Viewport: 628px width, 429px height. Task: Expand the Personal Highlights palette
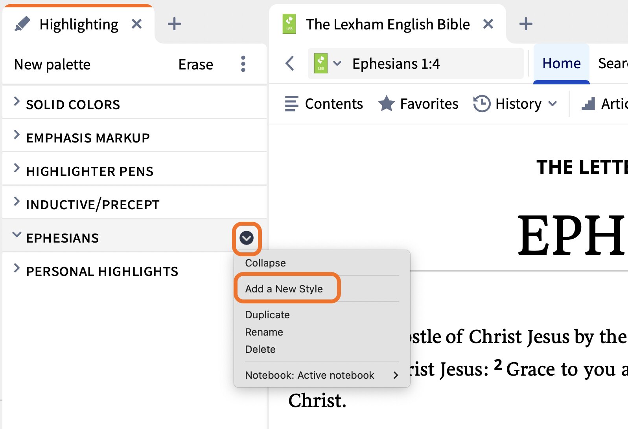click(x=17, y=268)
